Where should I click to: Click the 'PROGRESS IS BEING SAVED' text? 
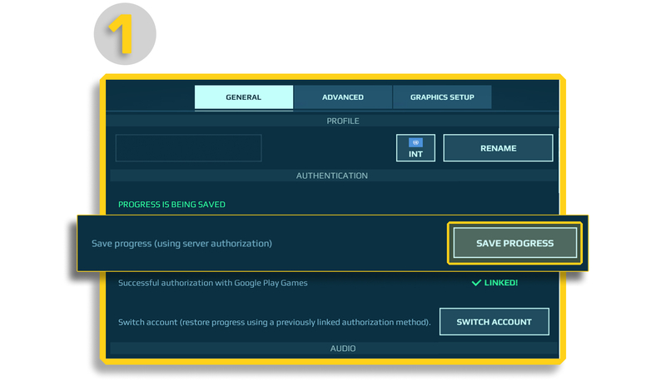(171, 205)
